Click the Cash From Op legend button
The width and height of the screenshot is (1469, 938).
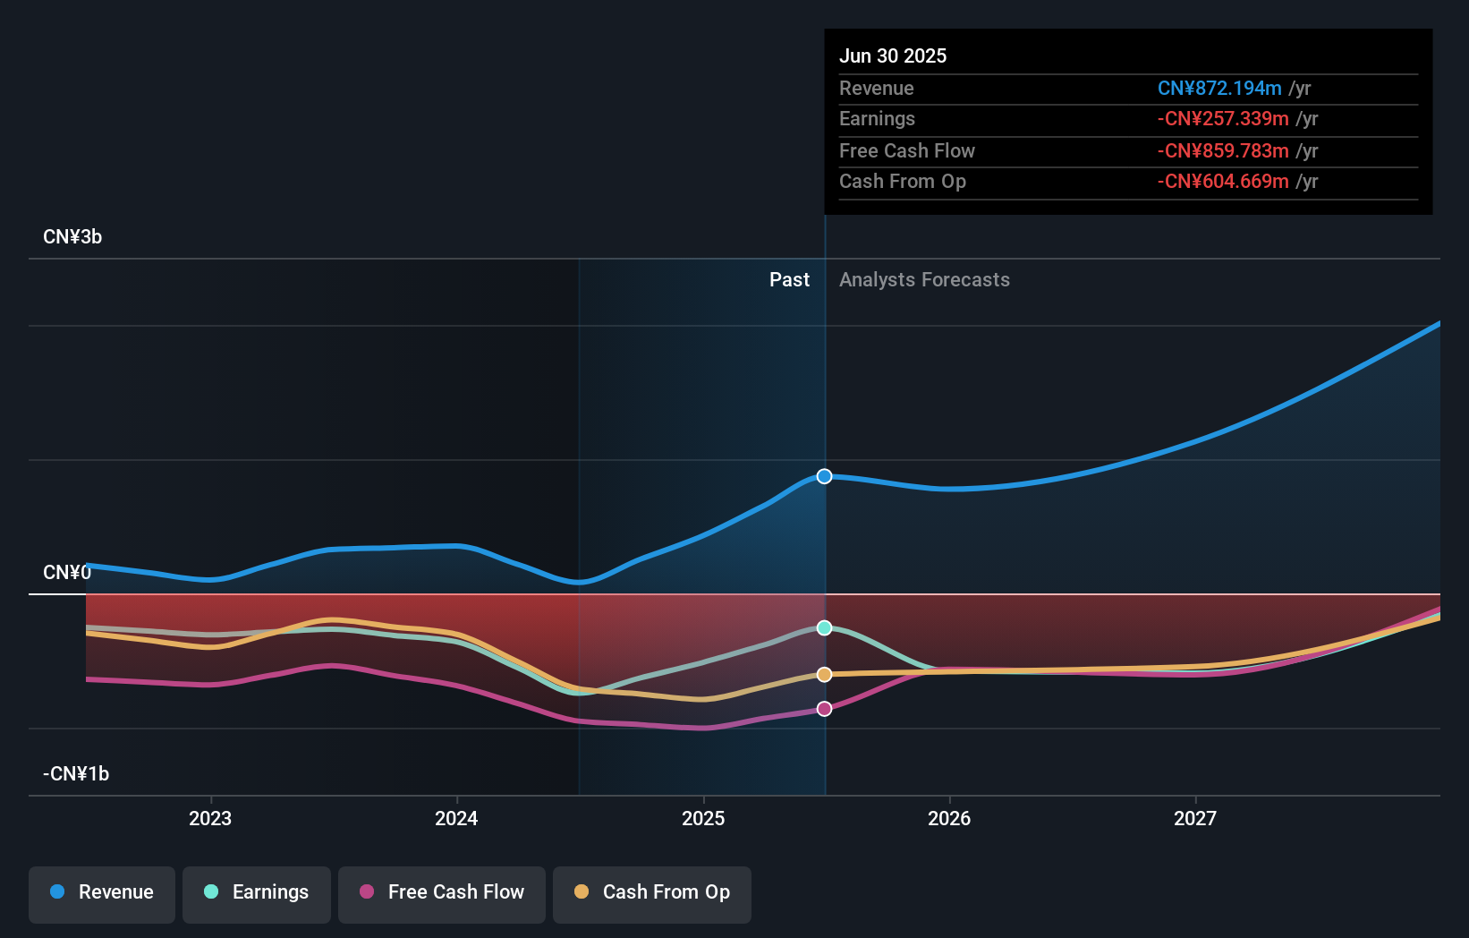click(651, 892)
